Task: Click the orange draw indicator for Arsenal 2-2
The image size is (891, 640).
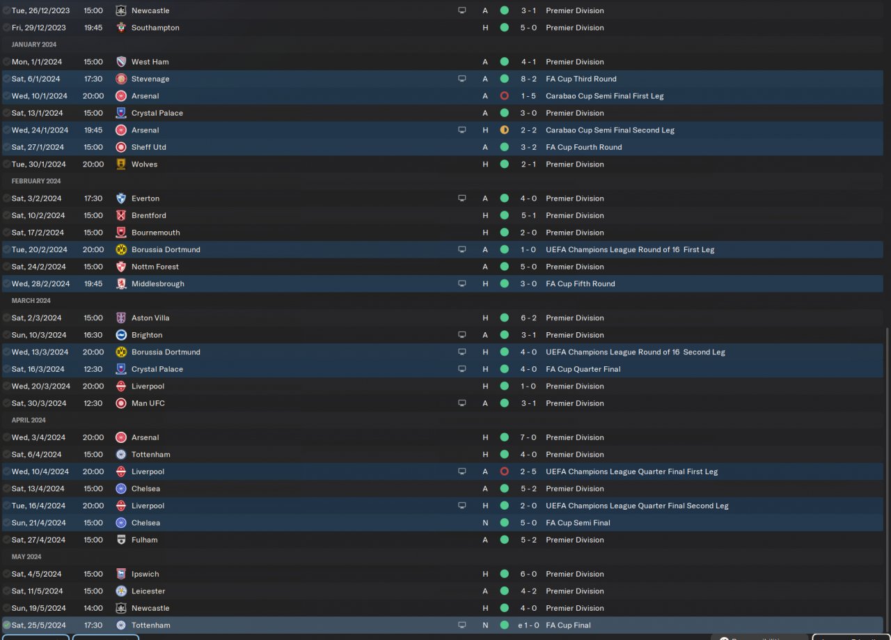Action: coord(504,130)
